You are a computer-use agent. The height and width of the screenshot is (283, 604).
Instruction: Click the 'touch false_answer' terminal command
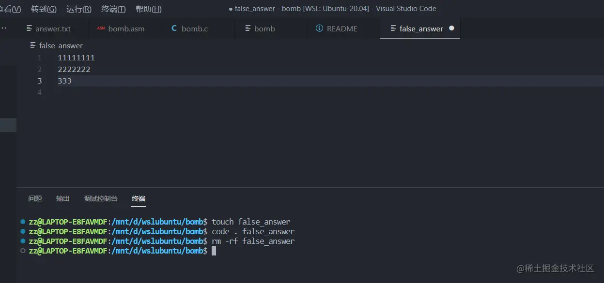tap(251, 222)
